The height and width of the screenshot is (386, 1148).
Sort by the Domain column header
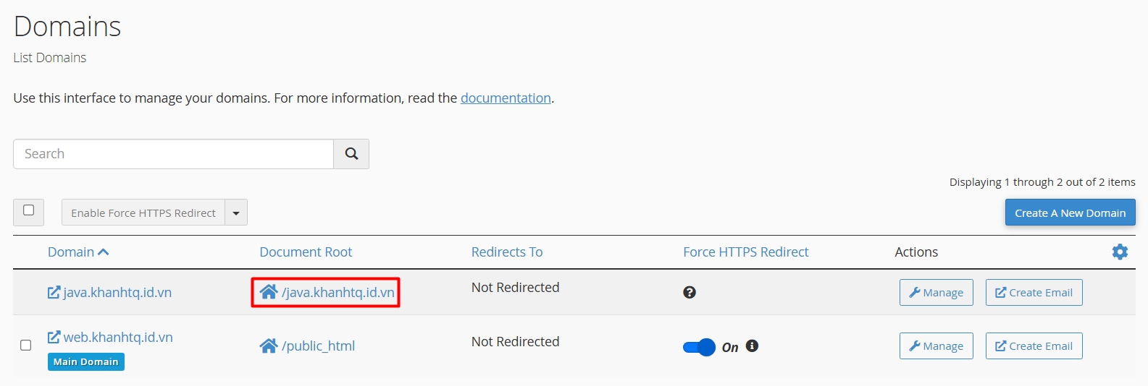tap(72, 252)
